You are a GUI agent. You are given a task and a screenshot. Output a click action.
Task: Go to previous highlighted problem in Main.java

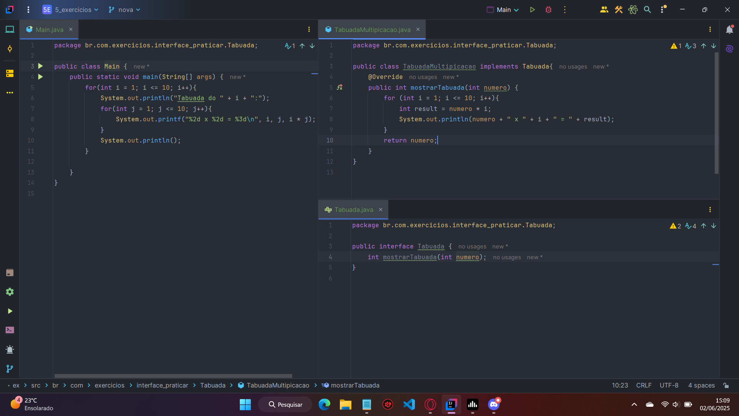[x=302, y=46]
